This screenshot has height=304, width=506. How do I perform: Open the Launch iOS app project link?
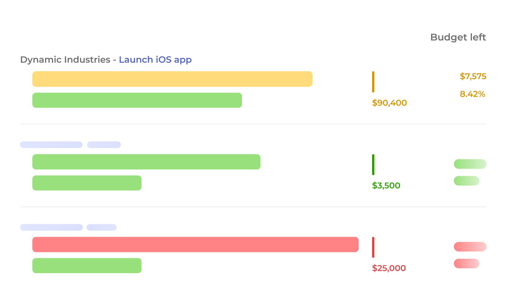click(x=155, y=60)
